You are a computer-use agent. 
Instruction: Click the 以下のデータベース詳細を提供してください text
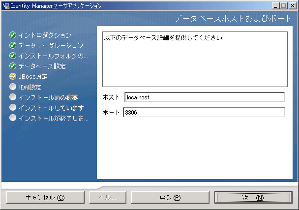click(164, 37)
